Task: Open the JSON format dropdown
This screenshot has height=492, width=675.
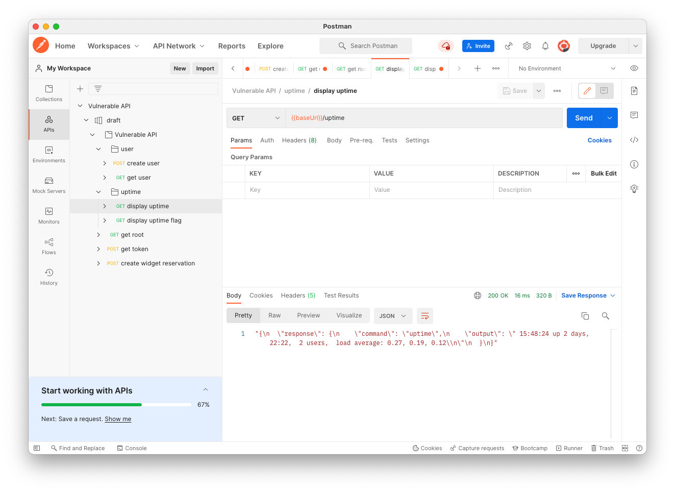Action: 393,316
